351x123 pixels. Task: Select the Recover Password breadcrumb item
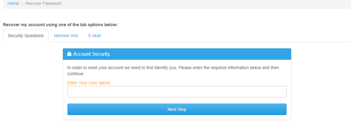point(43,4)
